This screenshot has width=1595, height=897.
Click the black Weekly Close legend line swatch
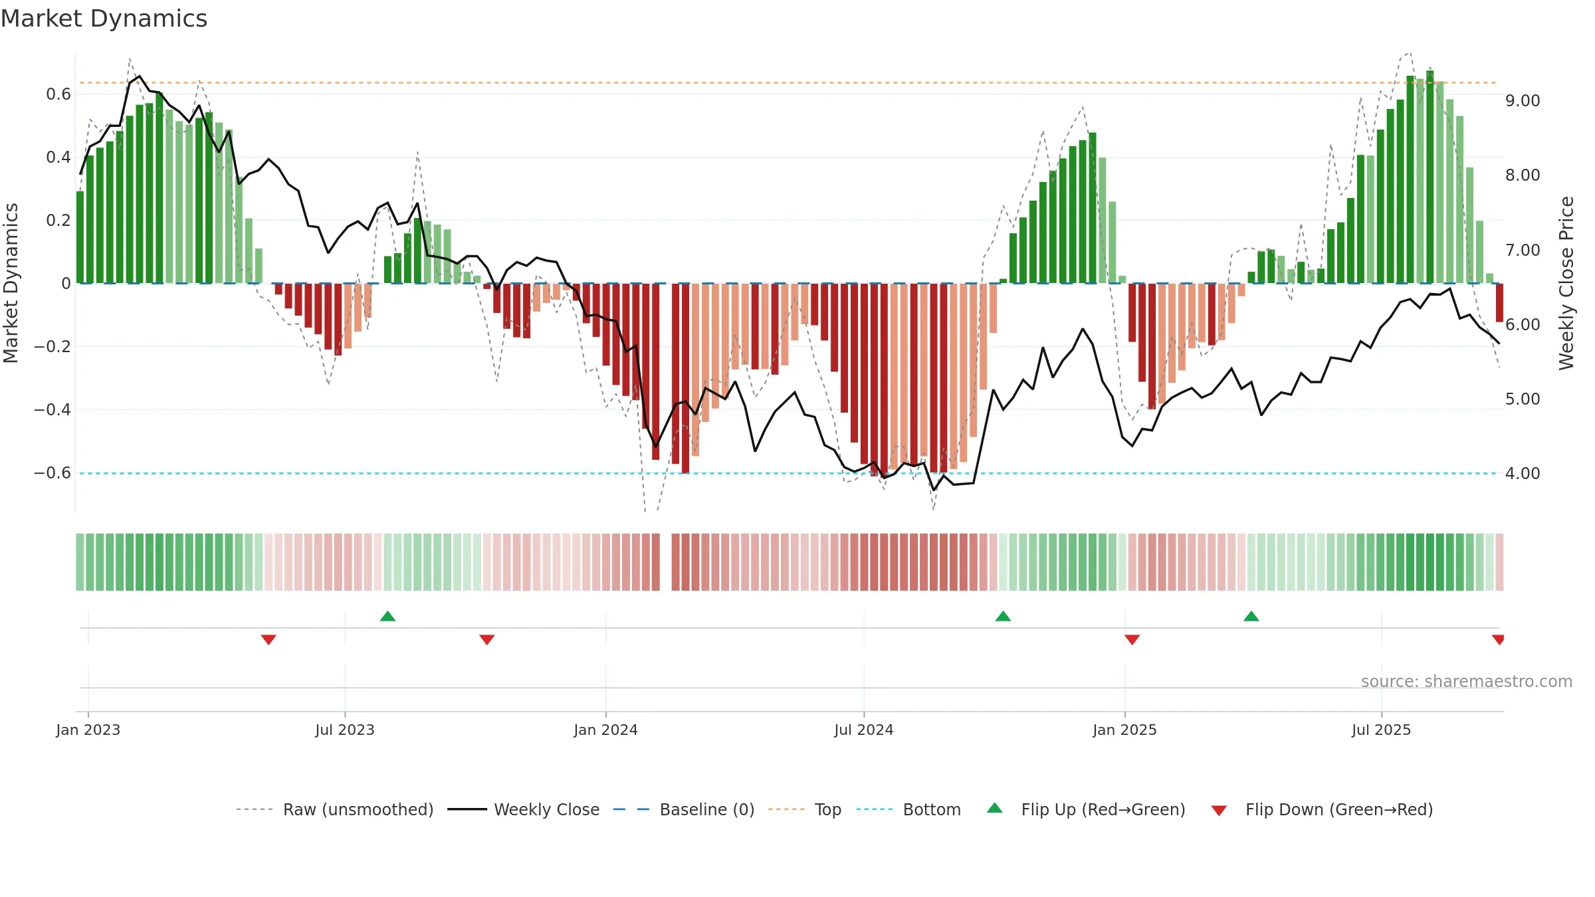pos(467,809)
